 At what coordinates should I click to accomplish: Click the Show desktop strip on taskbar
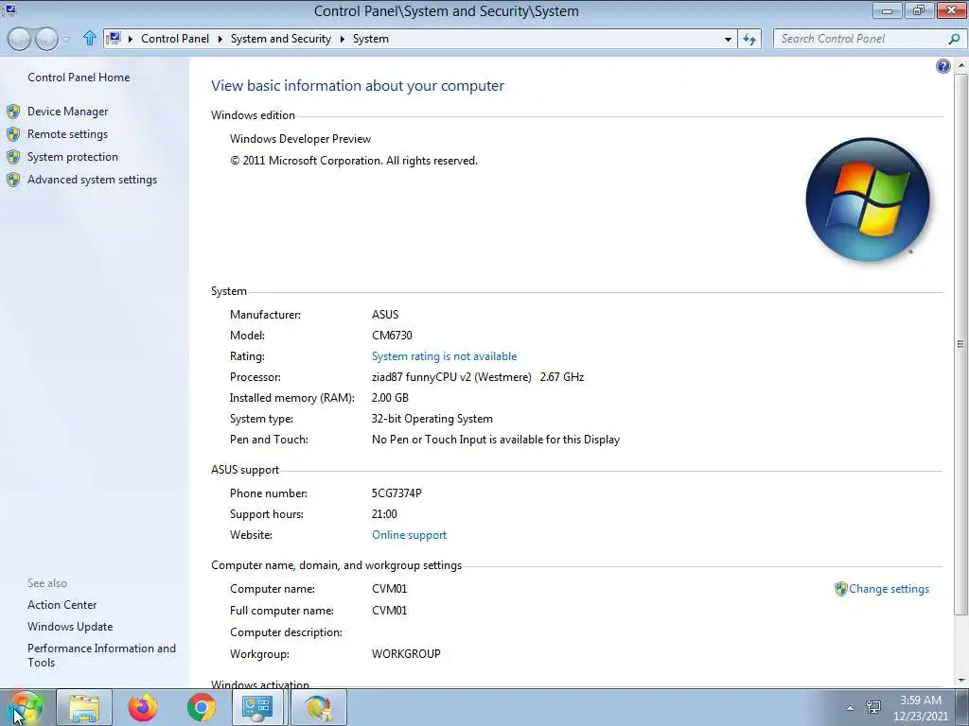(961, 707)
